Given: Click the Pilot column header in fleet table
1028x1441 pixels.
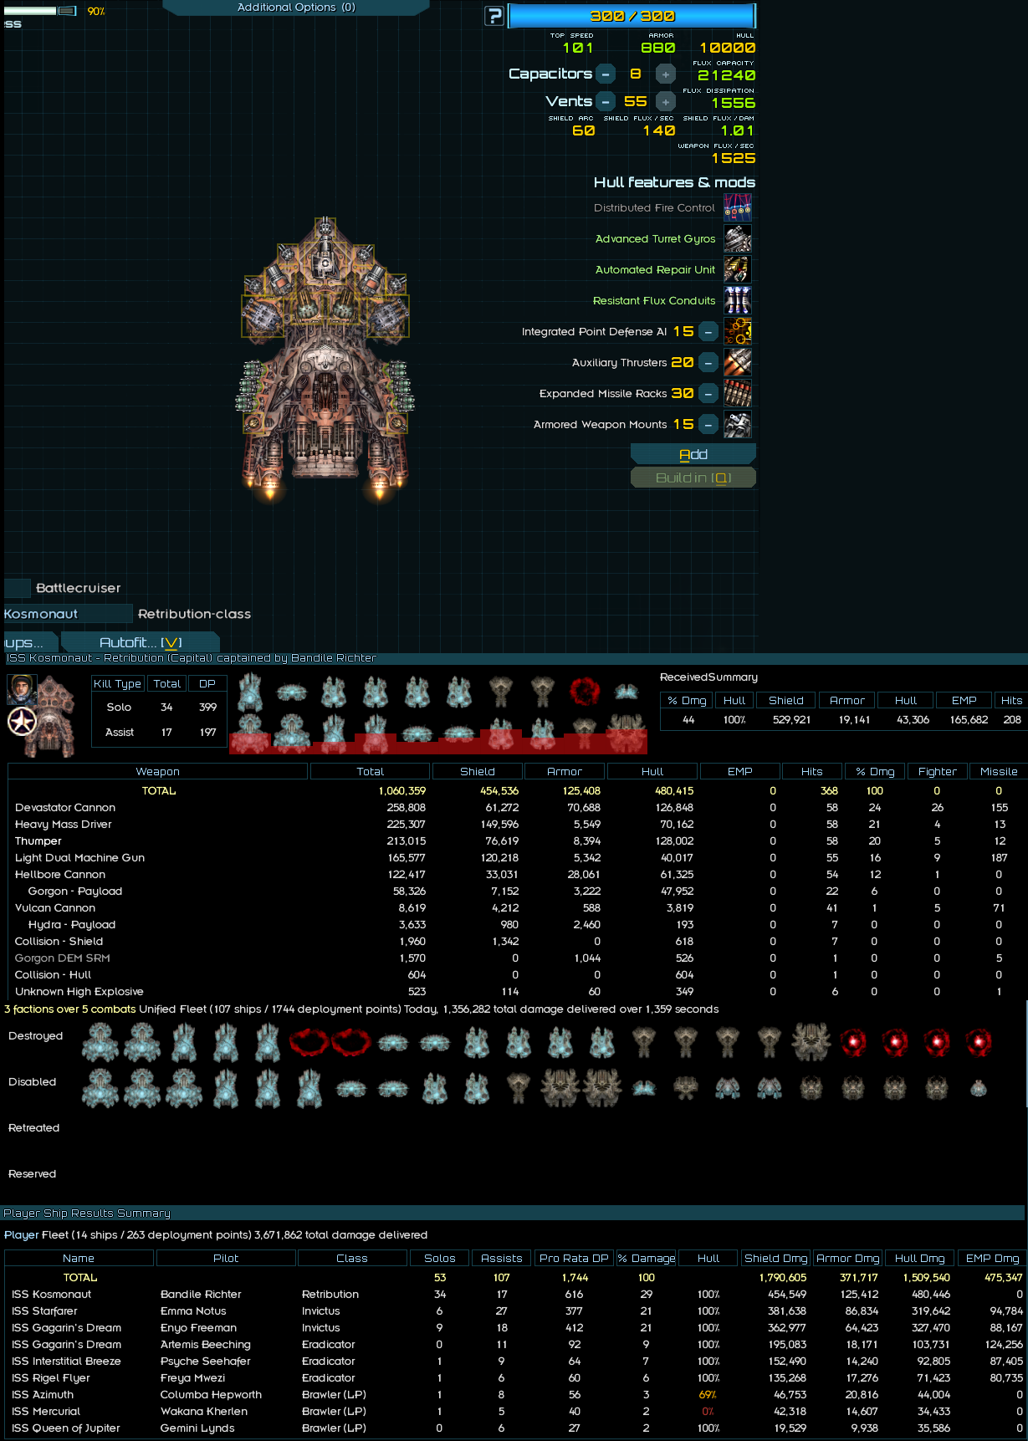Looking at the screenshot, I should pos(226,1258).
